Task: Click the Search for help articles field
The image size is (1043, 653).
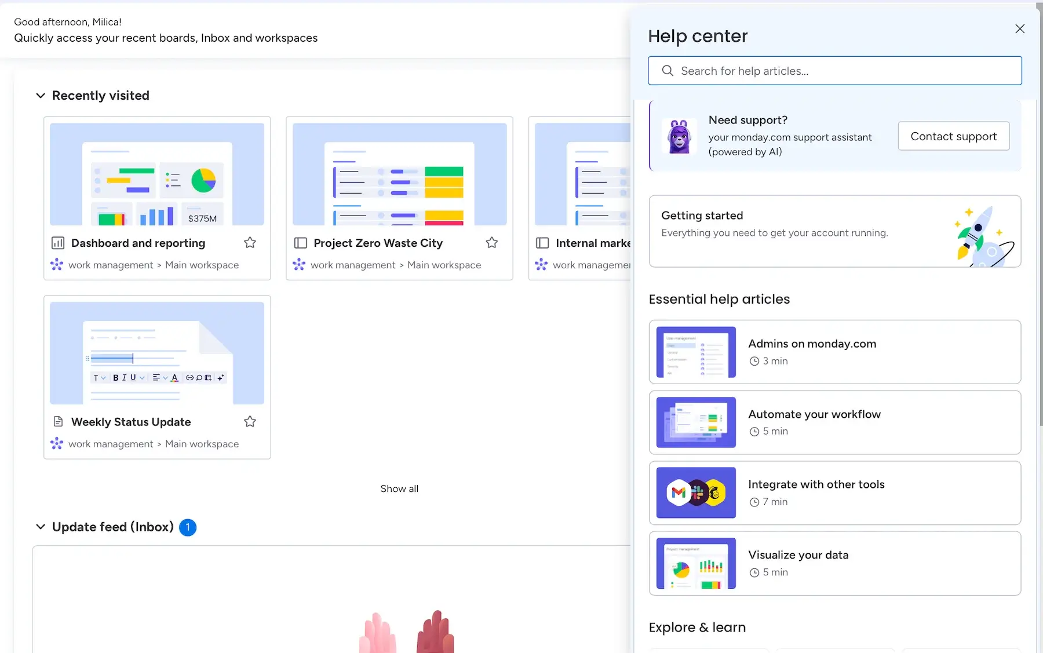Action: tap(834, 71)
